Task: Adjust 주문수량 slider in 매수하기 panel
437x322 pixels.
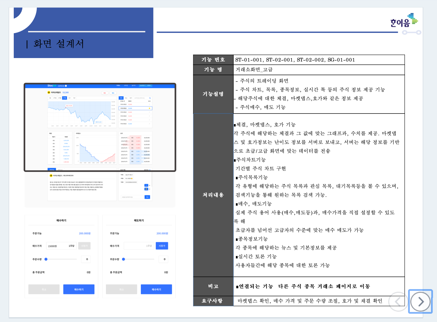Action: click(x=61, y=259)
